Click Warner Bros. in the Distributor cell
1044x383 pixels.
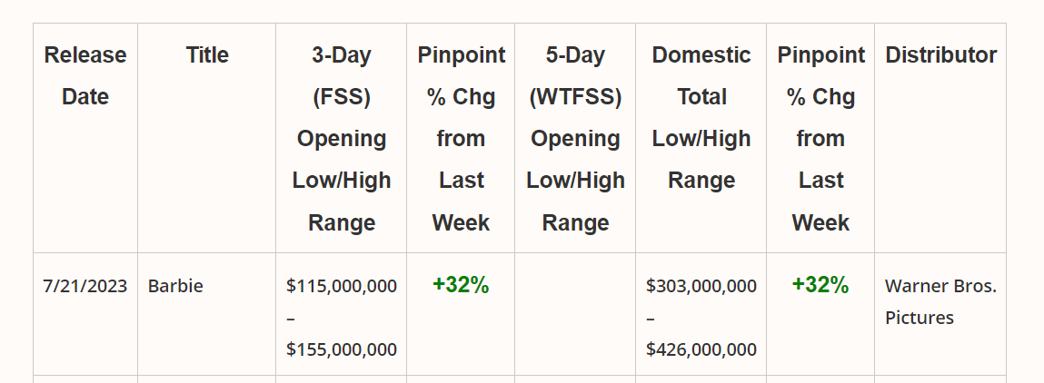[x=940, y=286]
